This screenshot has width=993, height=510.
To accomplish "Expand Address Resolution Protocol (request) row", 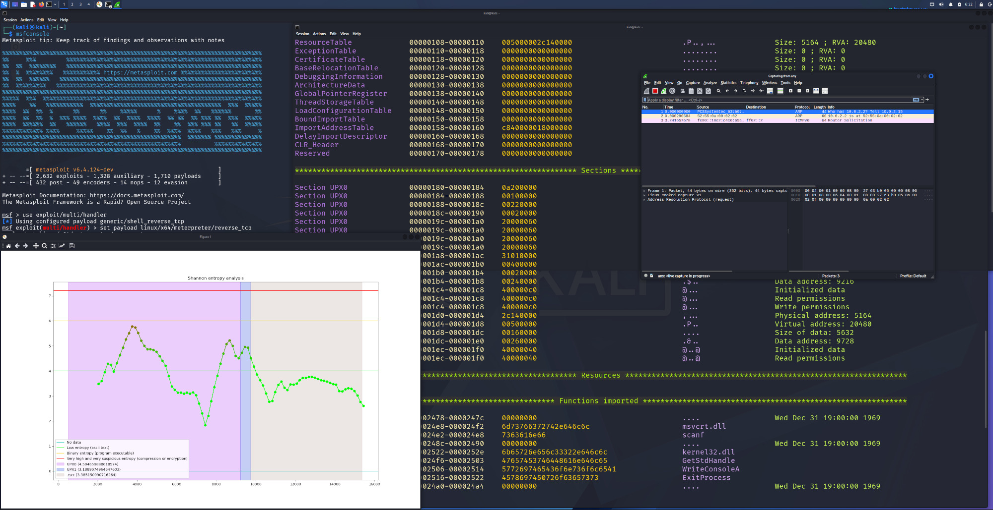I will click(x=644, y=199).
